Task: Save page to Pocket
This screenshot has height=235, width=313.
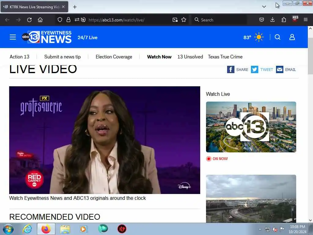Action: [262, 20]
